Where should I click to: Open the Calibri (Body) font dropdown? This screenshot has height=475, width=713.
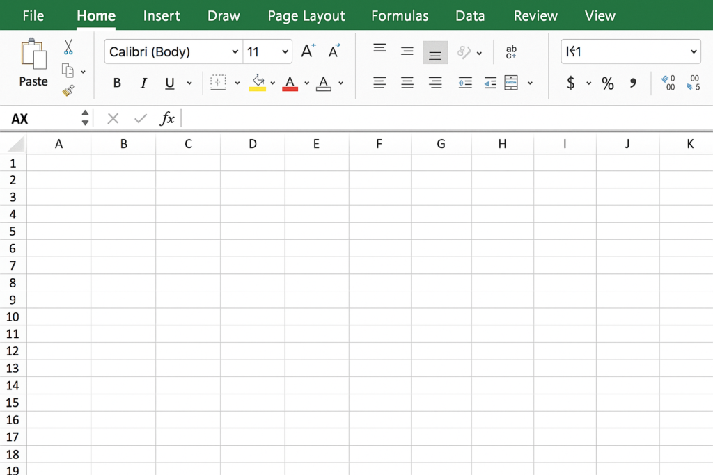click(235, 51)
